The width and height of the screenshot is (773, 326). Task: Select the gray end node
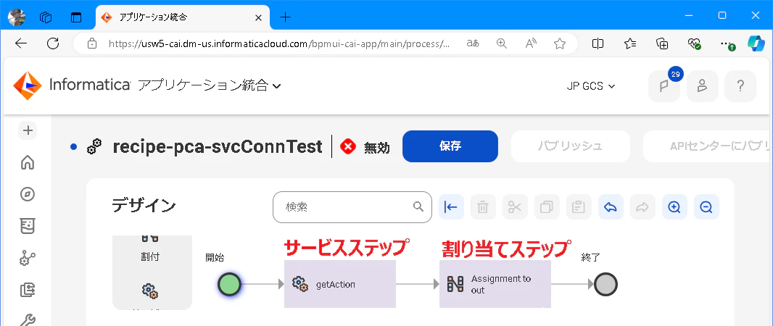605,285
